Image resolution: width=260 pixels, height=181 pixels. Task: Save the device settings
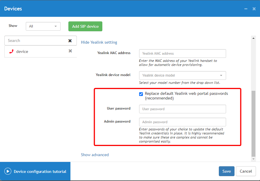pyautogui.click(x=226, y=171)
